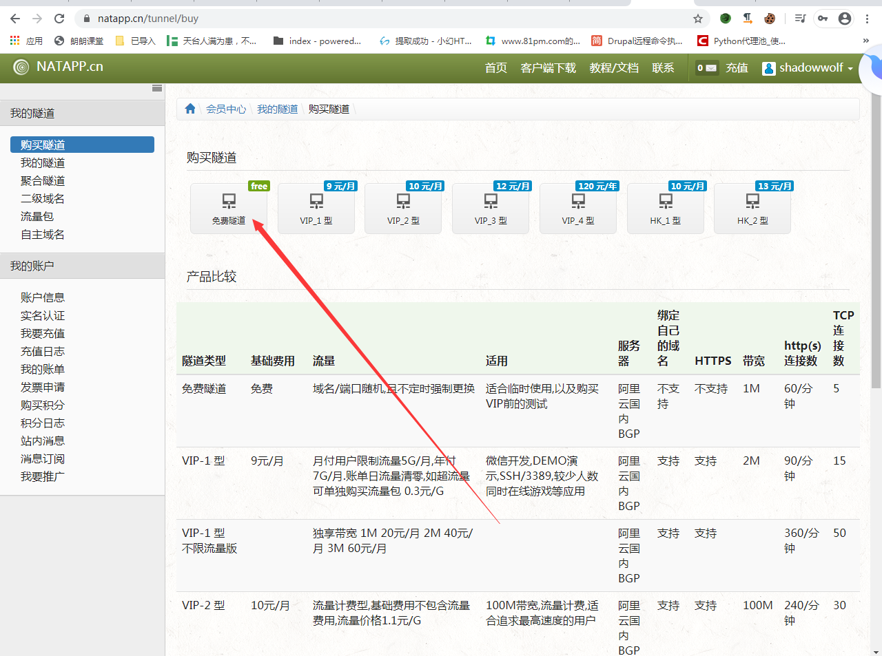Viewport: 882px width, 656px height.
Task: Open 我要充值 in the sidebar
Action: click(x=43, y=333)
